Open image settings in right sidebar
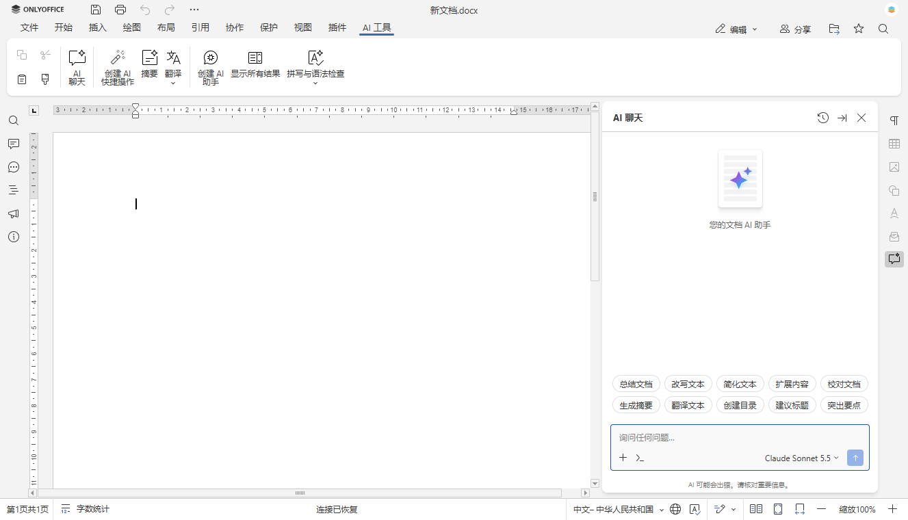The height and width of the screenshot is (520, 908). pos(894,167)
